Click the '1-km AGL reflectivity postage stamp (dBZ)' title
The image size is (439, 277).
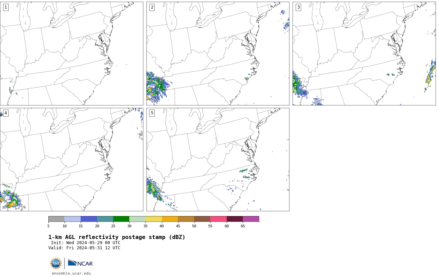[117, 237]
